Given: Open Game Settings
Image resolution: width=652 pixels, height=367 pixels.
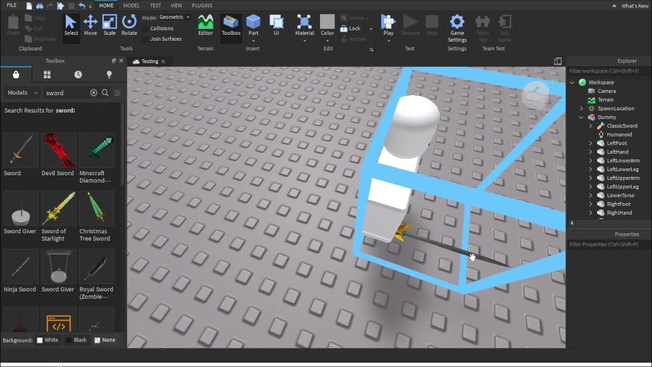Looking at the screenshot, I should pyautogui.click(x=457, y=28).
